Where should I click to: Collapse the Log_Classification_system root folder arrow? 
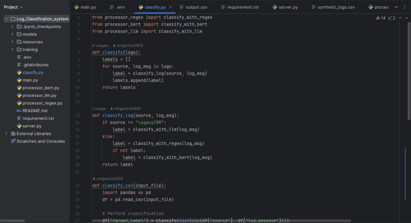(x=6, y=19)
